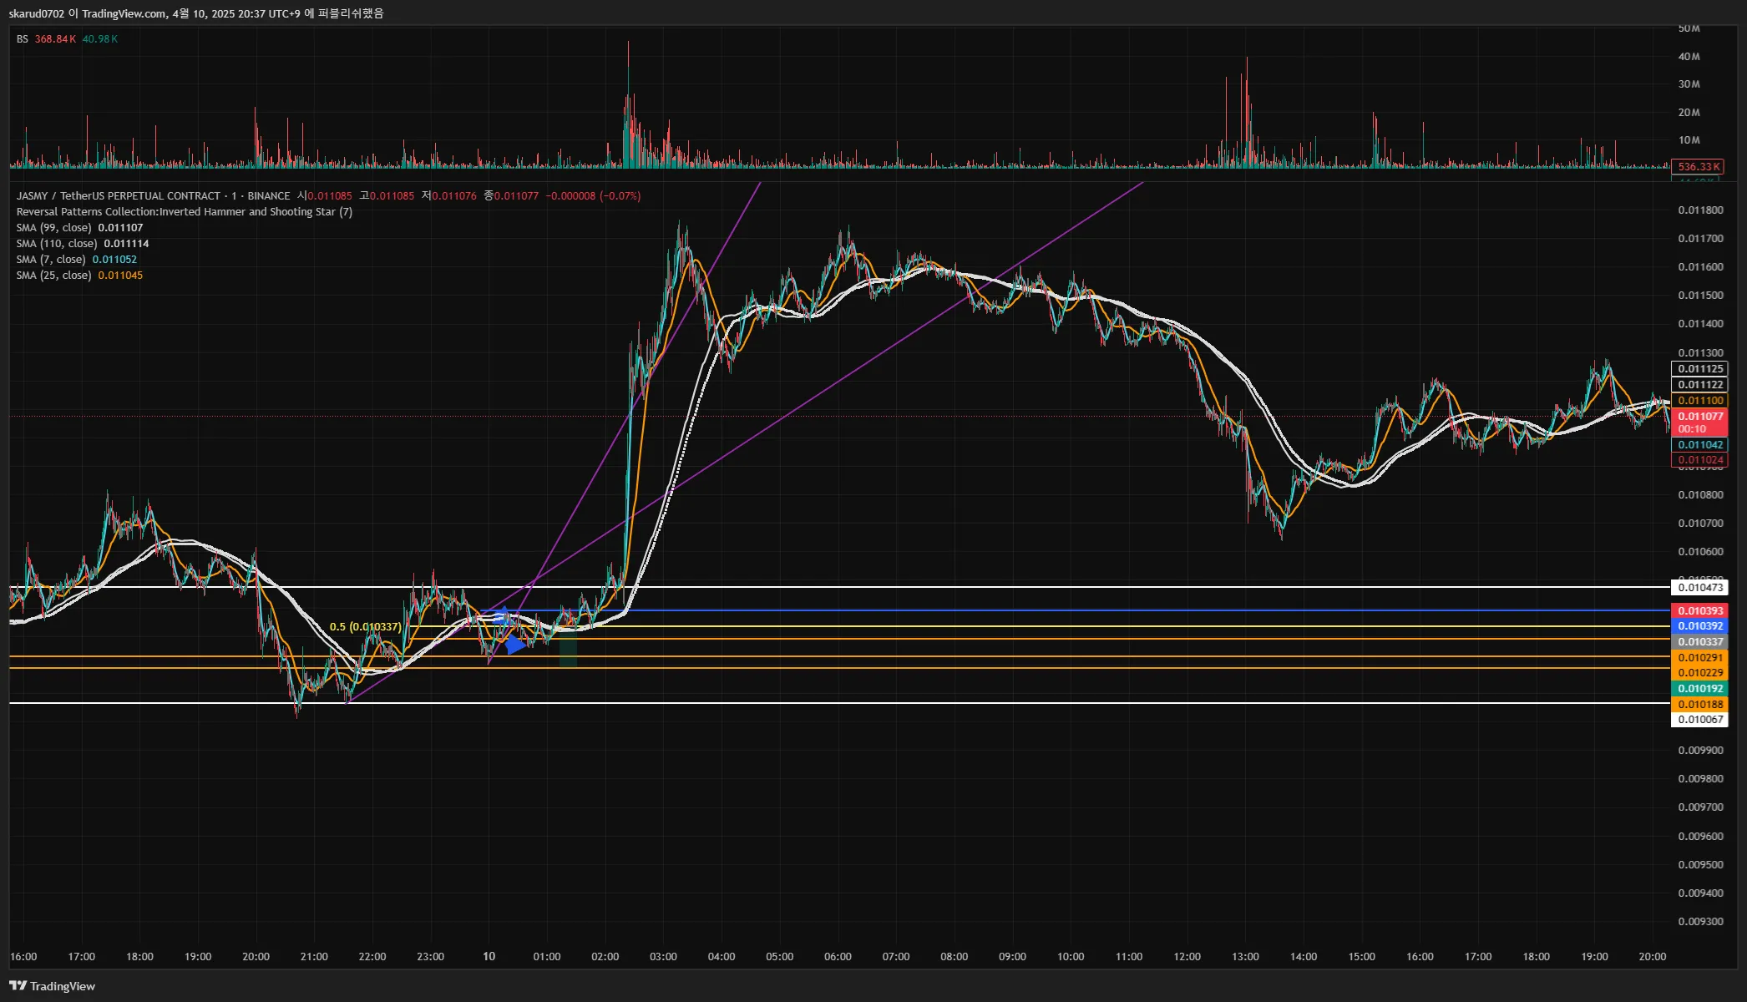Click the 0.011125 price label
Image resolution: width=1747 pixels, height=1002 pixels.
pos(1699,368)
